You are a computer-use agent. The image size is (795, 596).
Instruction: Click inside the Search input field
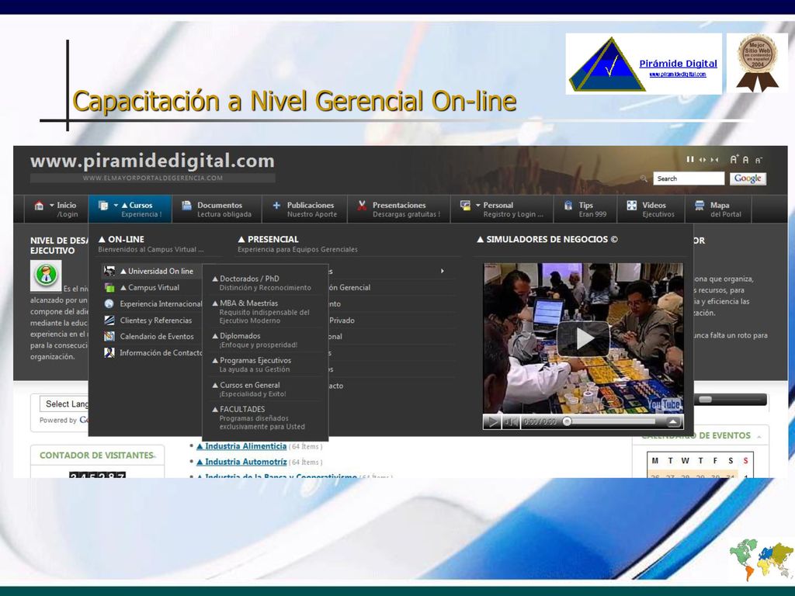pos(689,178)
